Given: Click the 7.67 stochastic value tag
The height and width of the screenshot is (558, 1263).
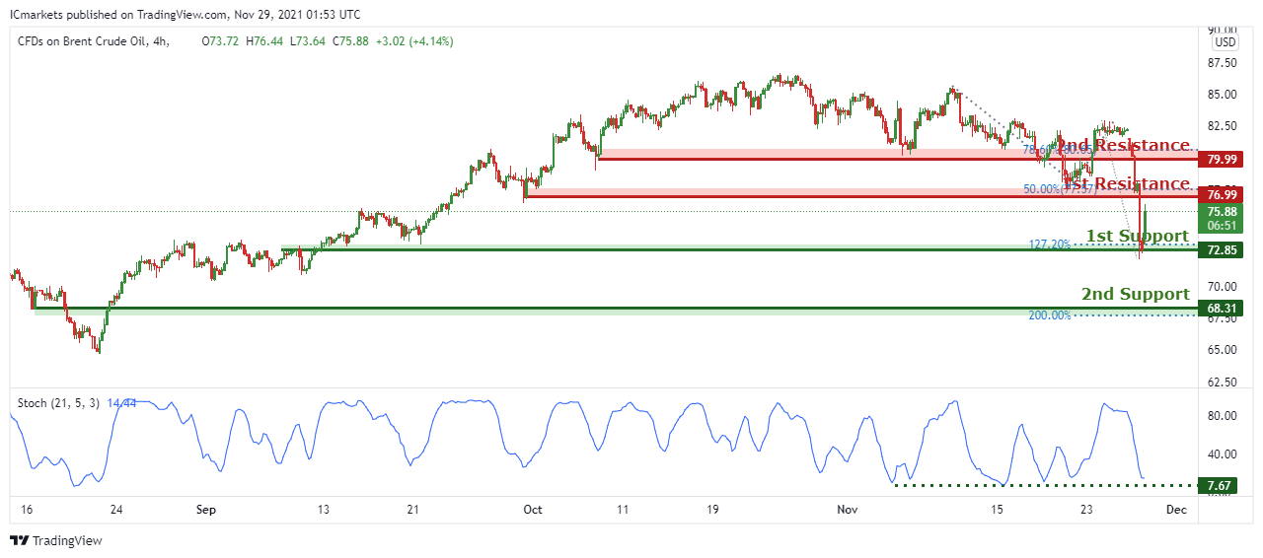Looking at the screenshot, I should click(1223, 485).
